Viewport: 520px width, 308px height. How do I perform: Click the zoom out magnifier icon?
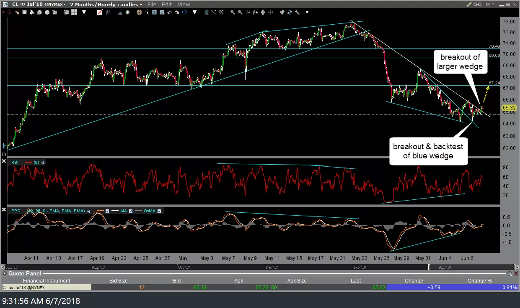pos(240,13)
